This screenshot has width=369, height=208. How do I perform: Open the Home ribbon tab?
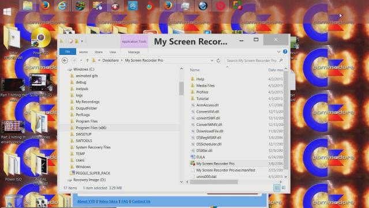[x=83, y=52]
